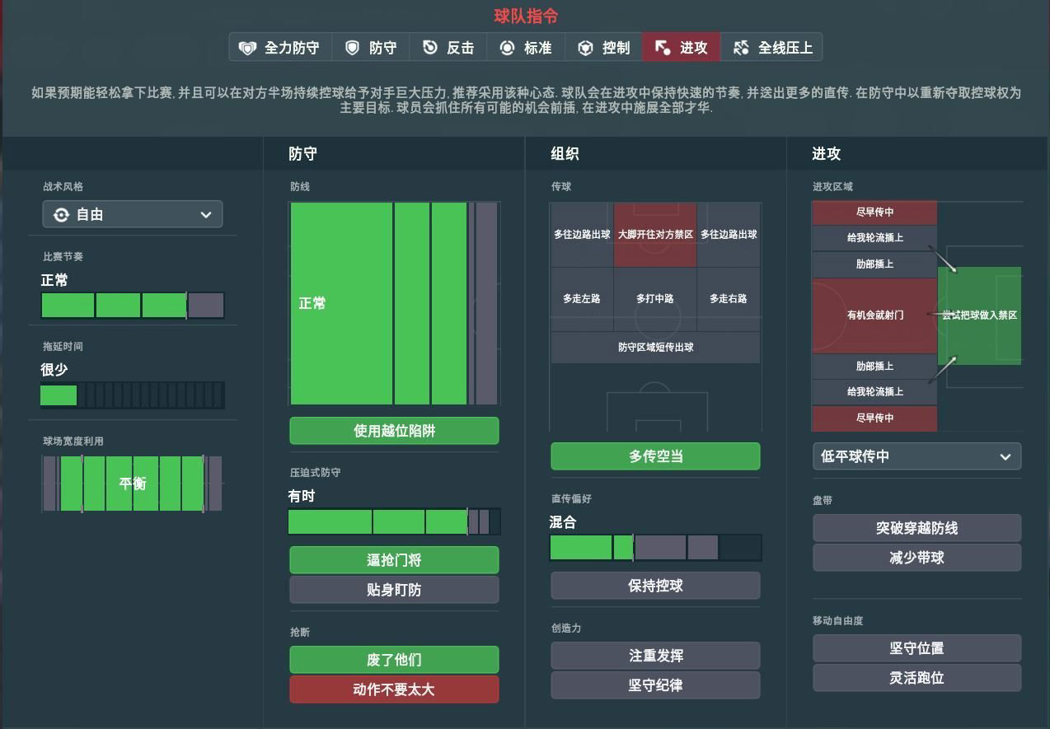Screen dimensions: 1050x729
Task: Choose the 反击 mentality tab
Action: tap(448, 48)
